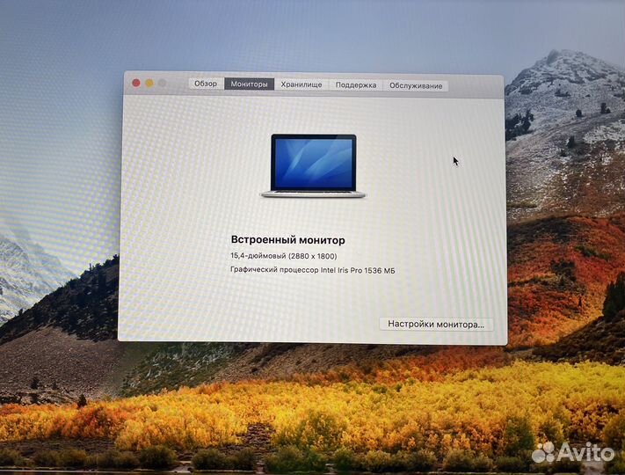Viewport: 625px width, 475px height.
Task: Click the greyed-out zoom window button
Action: (x=163, y=83)
